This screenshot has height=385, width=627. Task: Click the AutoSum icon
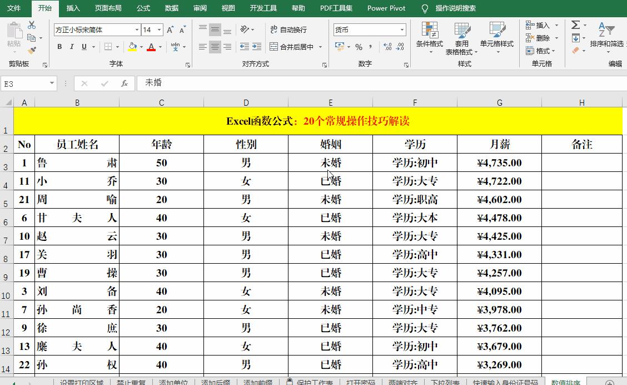point(575,24)
